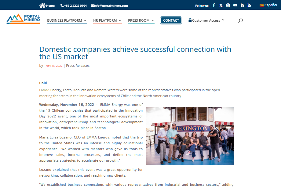
Task: Expand the Business Platform chevron
Action: point(85,20)
